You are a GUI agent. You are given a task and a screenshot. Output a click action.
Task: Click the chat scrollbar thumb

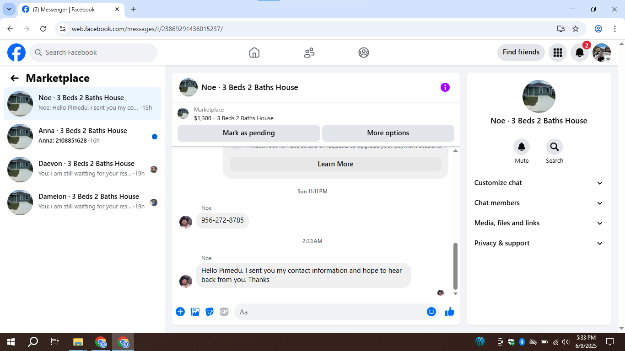455,266
